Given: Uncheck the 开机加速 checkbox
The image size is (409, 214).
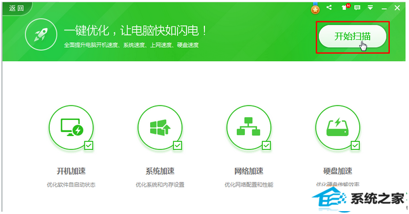Looking at the screenshot, I should point(89,145).
